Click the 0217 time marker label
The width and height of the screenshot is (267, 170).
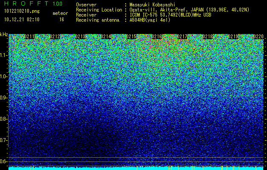point(182,37)
